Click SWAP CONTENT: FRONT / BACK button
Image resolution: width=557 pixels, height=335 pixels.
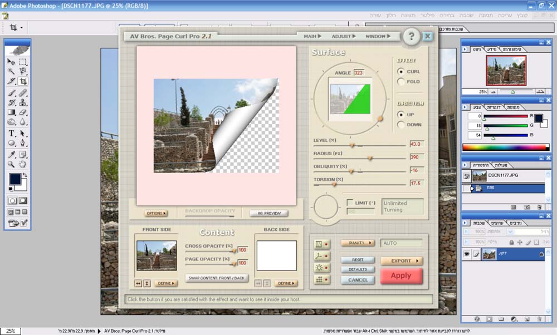tap(216, 278)
